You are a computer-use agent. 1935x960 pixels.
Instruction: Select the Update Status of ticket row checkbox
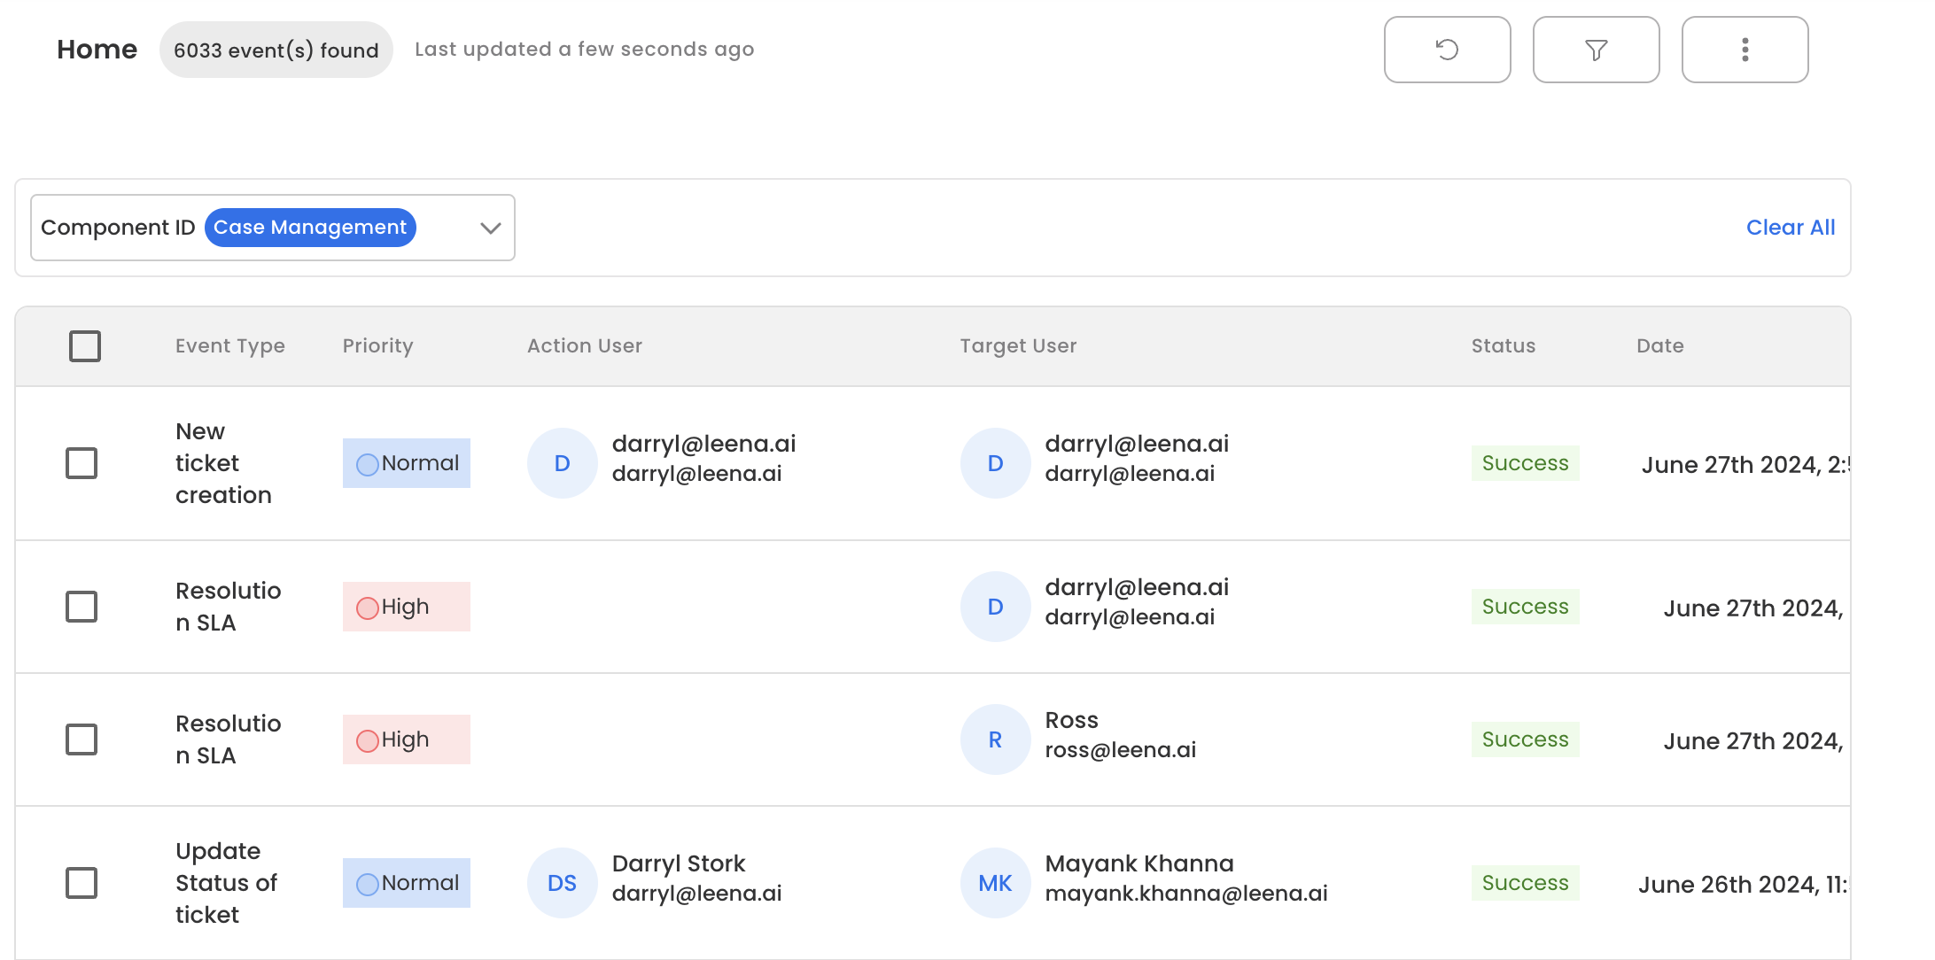pyautogui.click(x=82, y=883)
